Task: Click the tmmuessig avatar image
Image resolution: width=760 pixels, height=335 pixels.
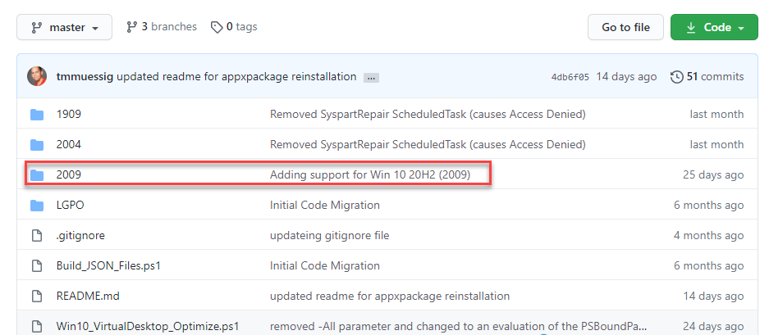Action: point(37,76)
